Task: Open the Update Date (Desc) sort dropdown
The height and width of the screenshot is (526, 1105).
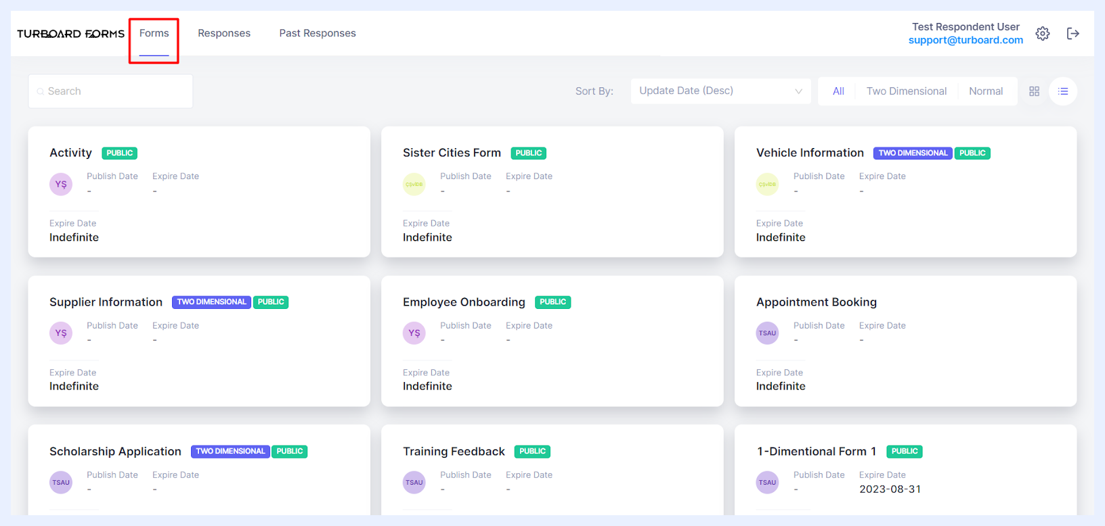Action: pyautogui.click(x=720, y=91)
